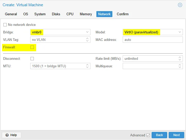Open Help documentation
This screenshot has width=186, height=140.
[x=12, y=135]
